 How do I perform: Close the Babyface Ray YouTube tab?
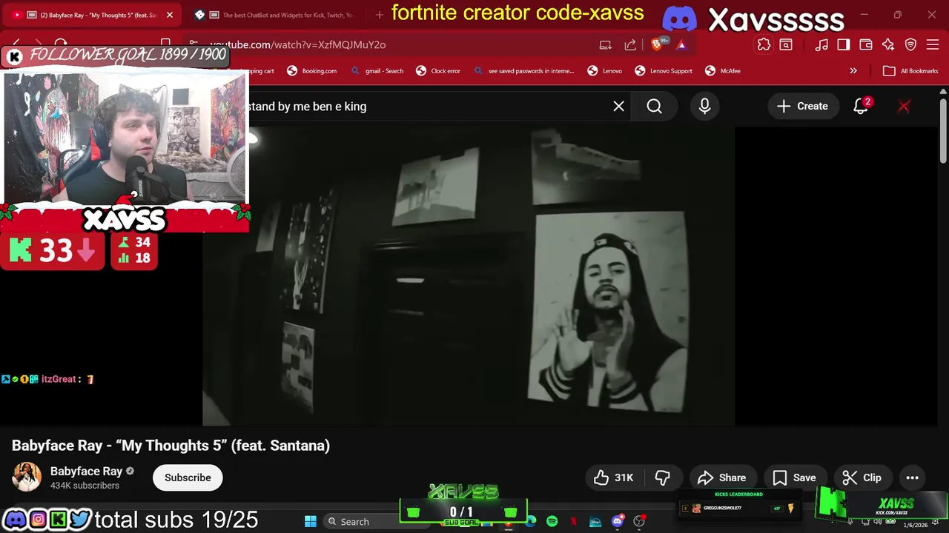tap(170, 15)
